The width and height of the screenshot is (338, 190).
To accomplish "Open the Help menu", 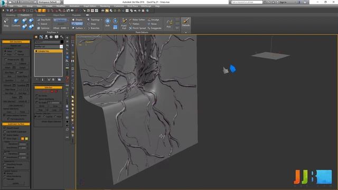I will point(157,6).
